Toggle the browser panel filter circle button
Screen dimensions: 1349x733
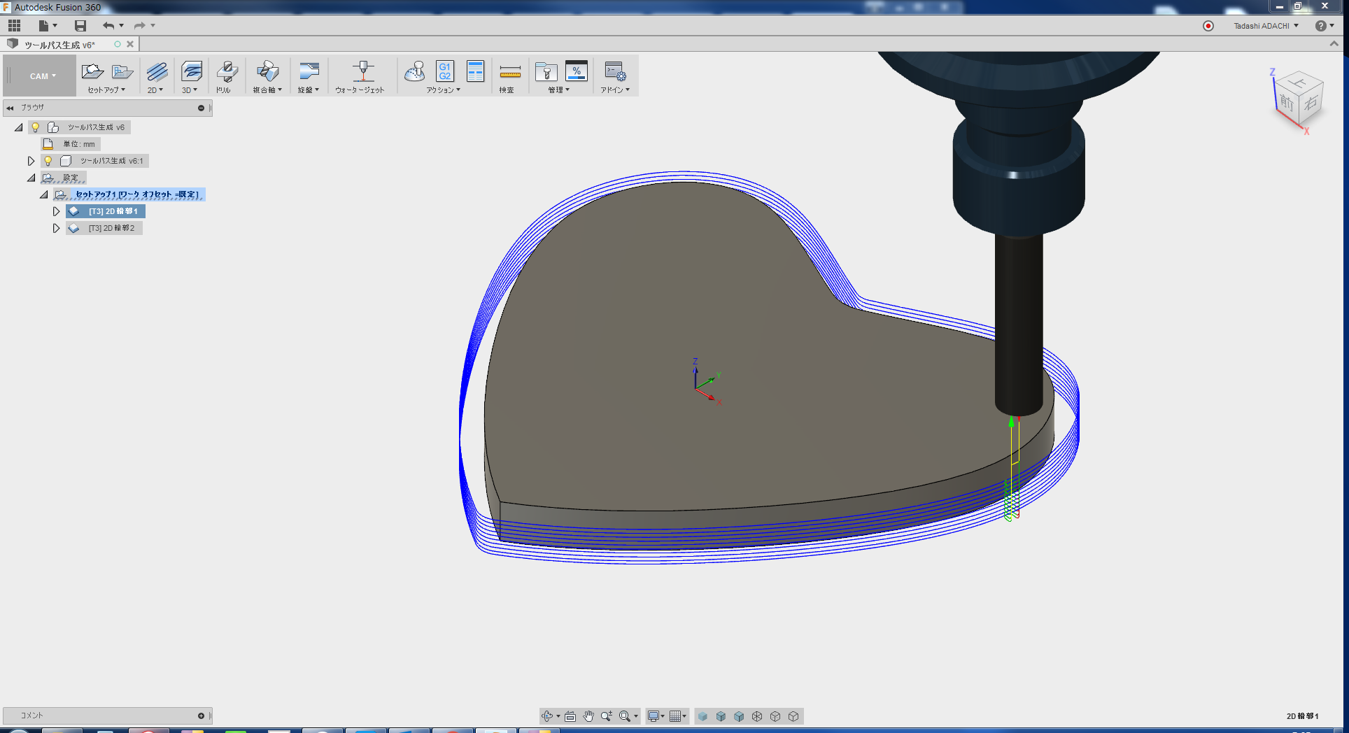click(x=201, y=107)
